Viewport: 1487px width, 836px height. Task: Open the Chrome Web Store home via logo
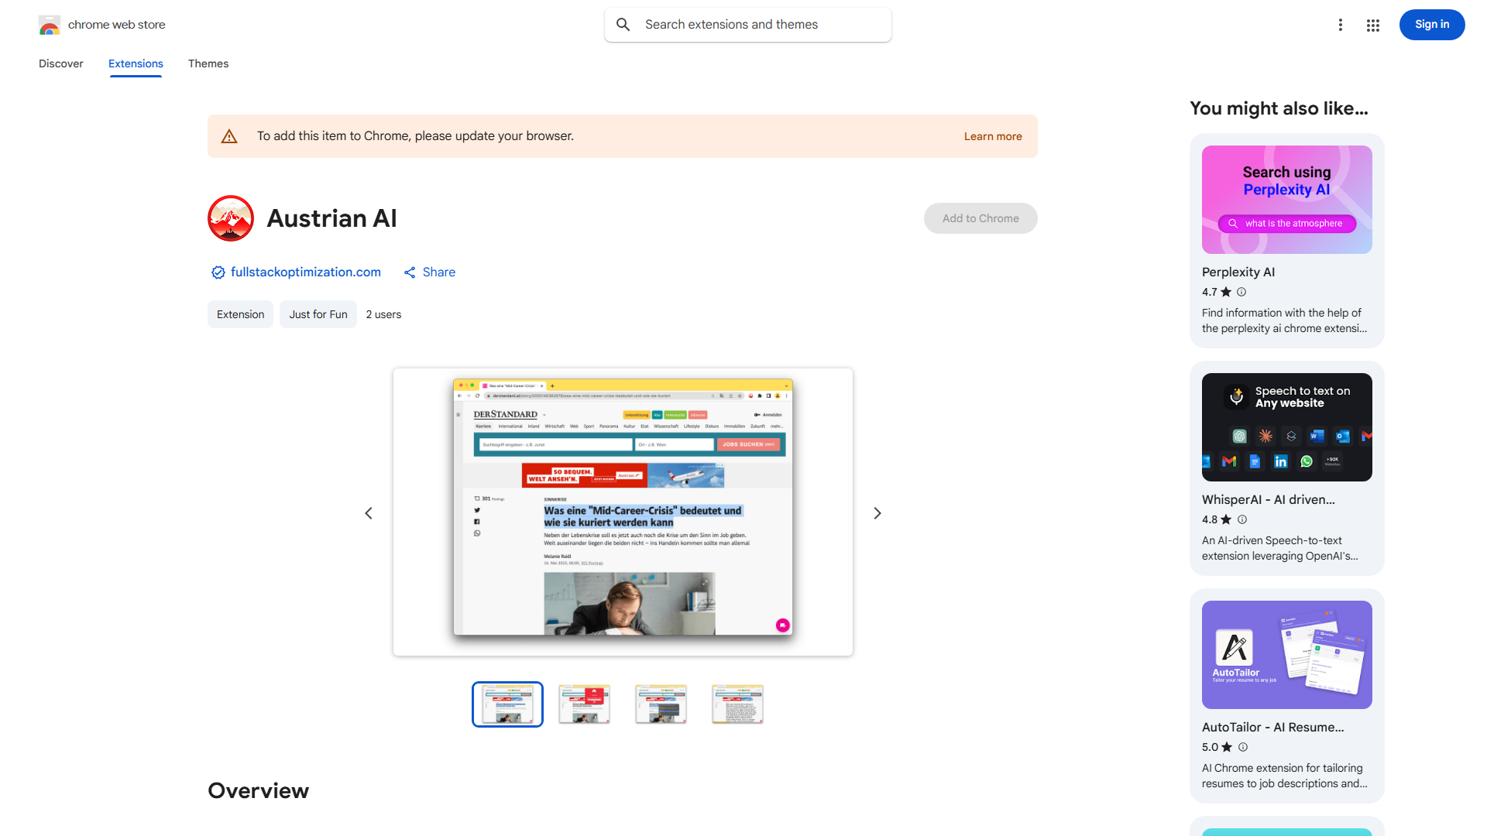(50, 25)
